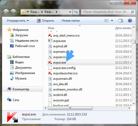Click the change view icon
The height and width of the screenshot is (126, 138).
(x=106, y=21)
